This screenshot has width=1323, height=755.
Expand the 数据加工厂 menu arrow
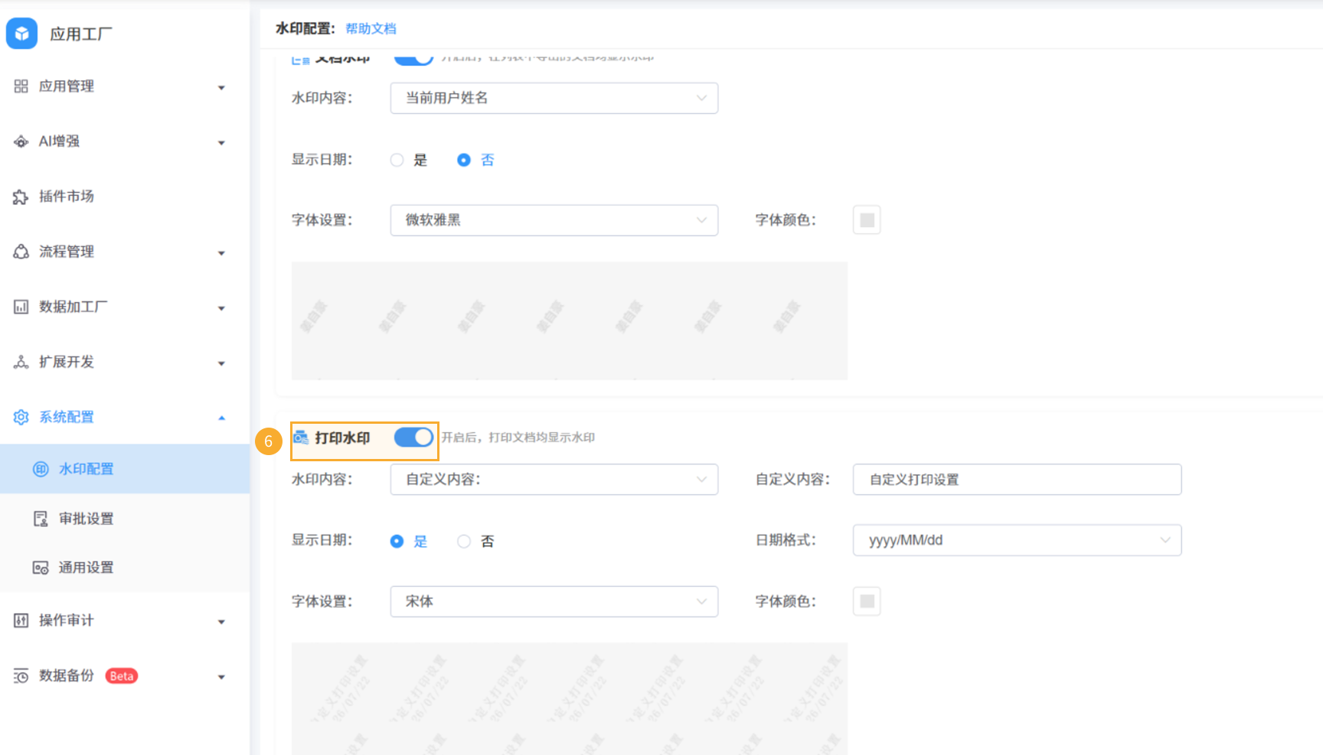(x=221, y=308)
